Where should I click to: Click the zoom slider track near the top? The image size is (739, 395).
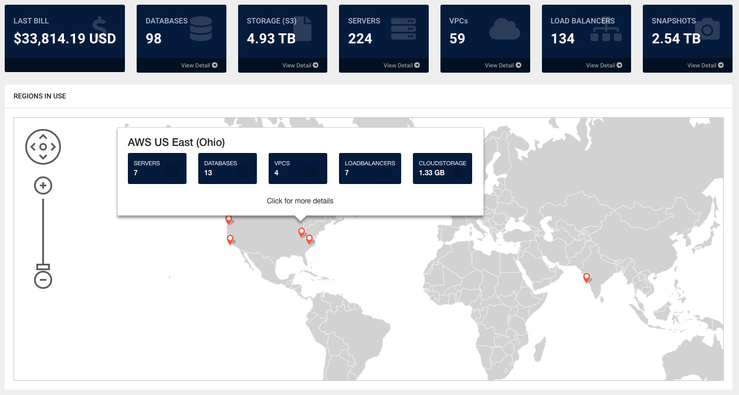pos(43,205)
